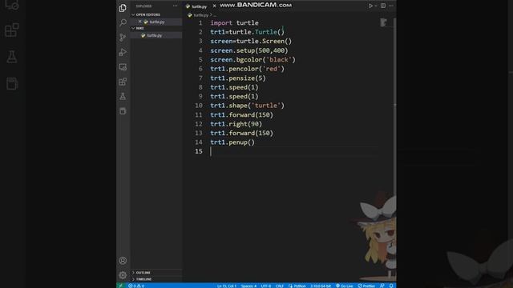
Task: Run the Python file with play icon
Action: click(370, 6)
